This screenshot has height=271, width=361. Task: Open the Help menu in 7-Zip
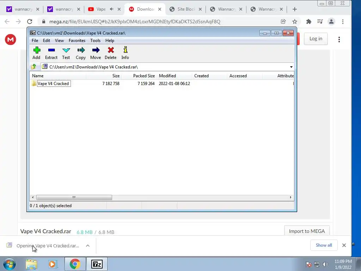click(x=110, y=41)
